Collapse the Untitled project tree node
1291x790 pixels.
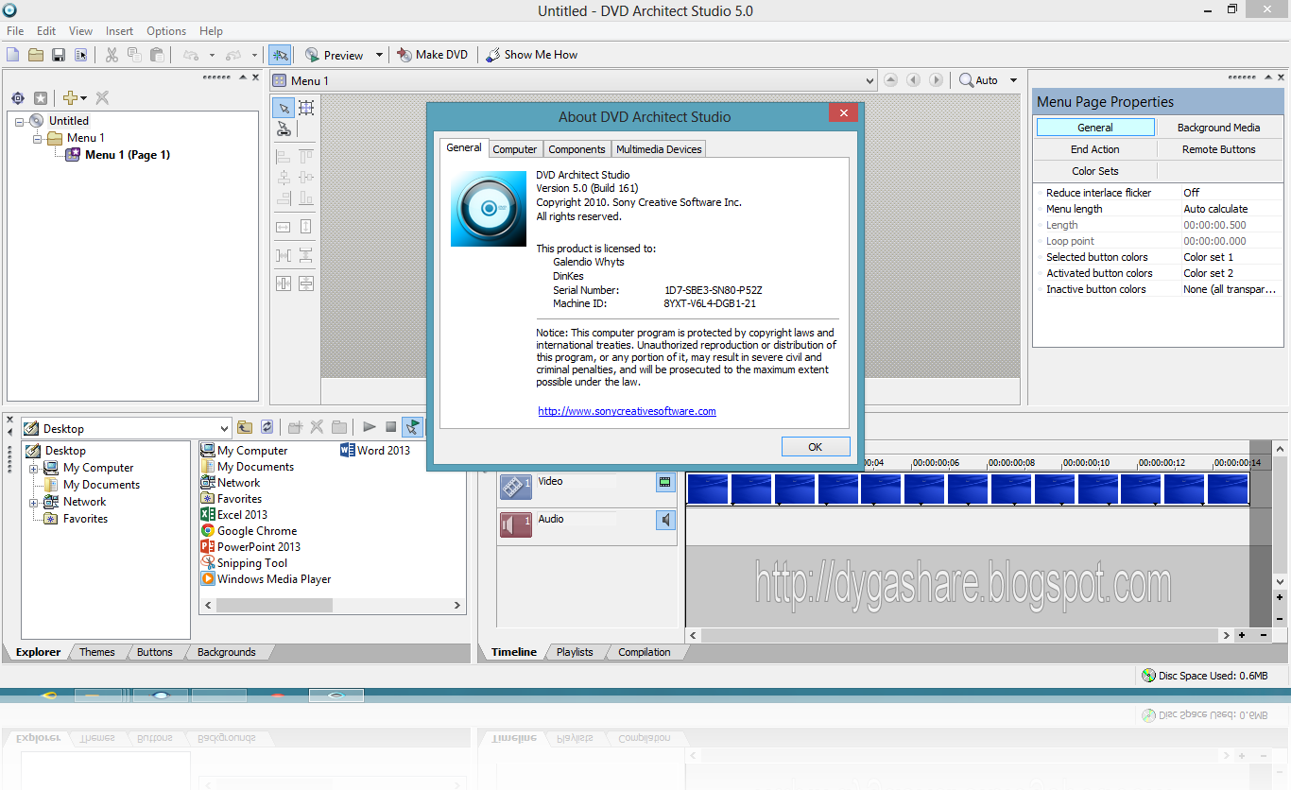(19, 121)
